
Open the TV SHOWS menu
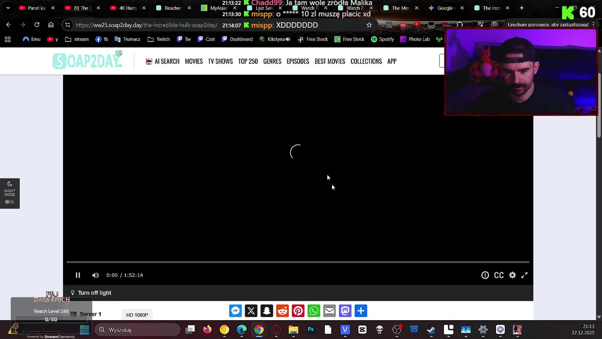(221, 61)
